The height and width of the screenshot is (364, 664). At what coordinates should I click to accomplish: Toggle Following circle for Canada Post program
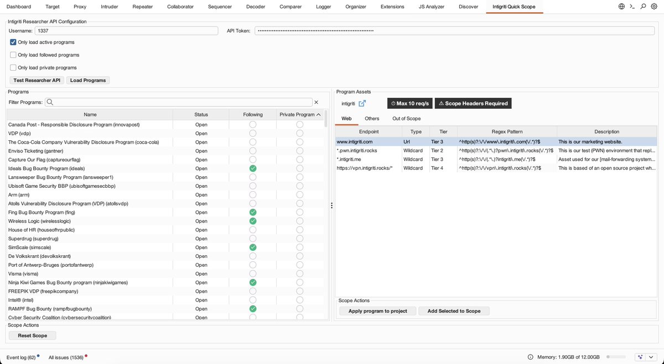tap(253, 124)
